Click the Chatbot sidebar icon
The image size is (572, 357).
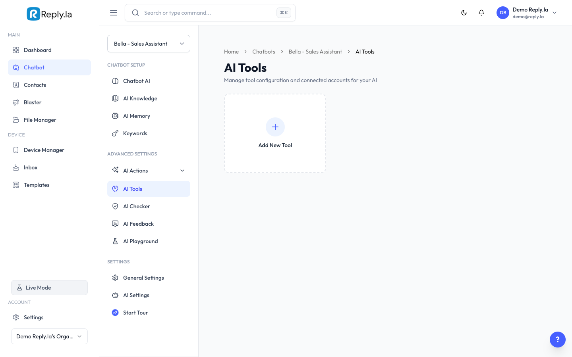pyautogui.click(x=16, y=67)
